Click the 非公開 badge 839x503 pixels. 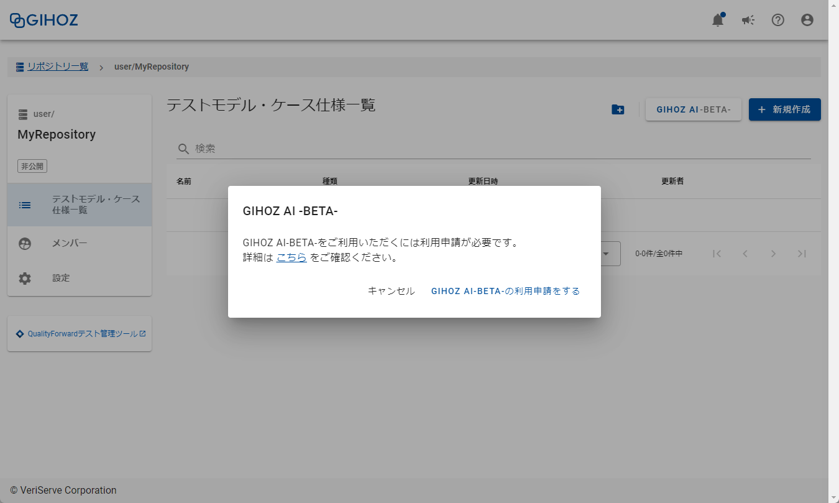pos(32,167)
